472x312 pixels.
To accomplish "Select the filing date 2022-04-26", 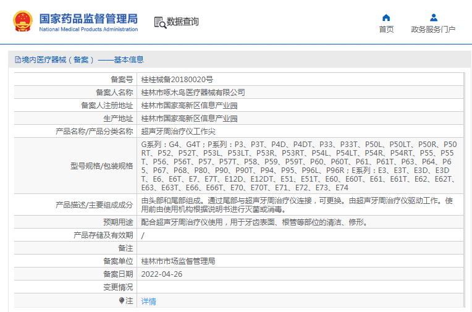I will click(162, 274).
